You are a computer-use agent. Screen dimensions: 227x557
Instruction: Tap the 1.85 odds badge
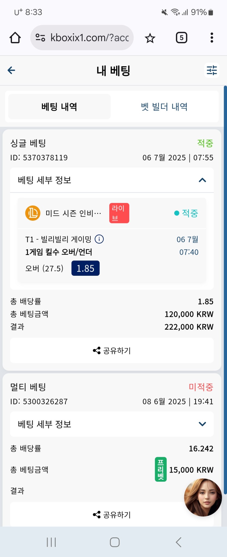pos(85,268)
